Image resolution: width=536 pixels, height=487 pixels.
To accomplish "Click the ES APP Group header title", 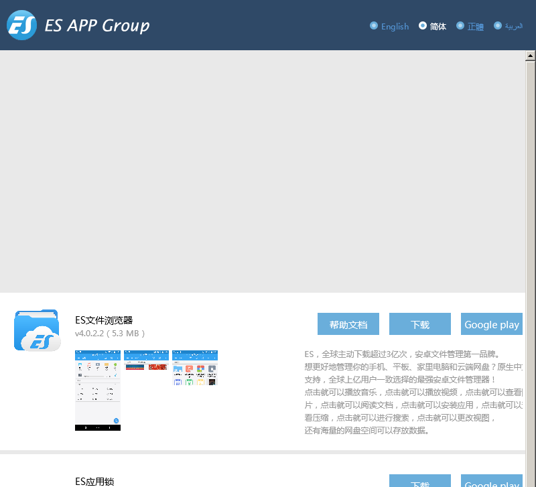I will point(97,25).
